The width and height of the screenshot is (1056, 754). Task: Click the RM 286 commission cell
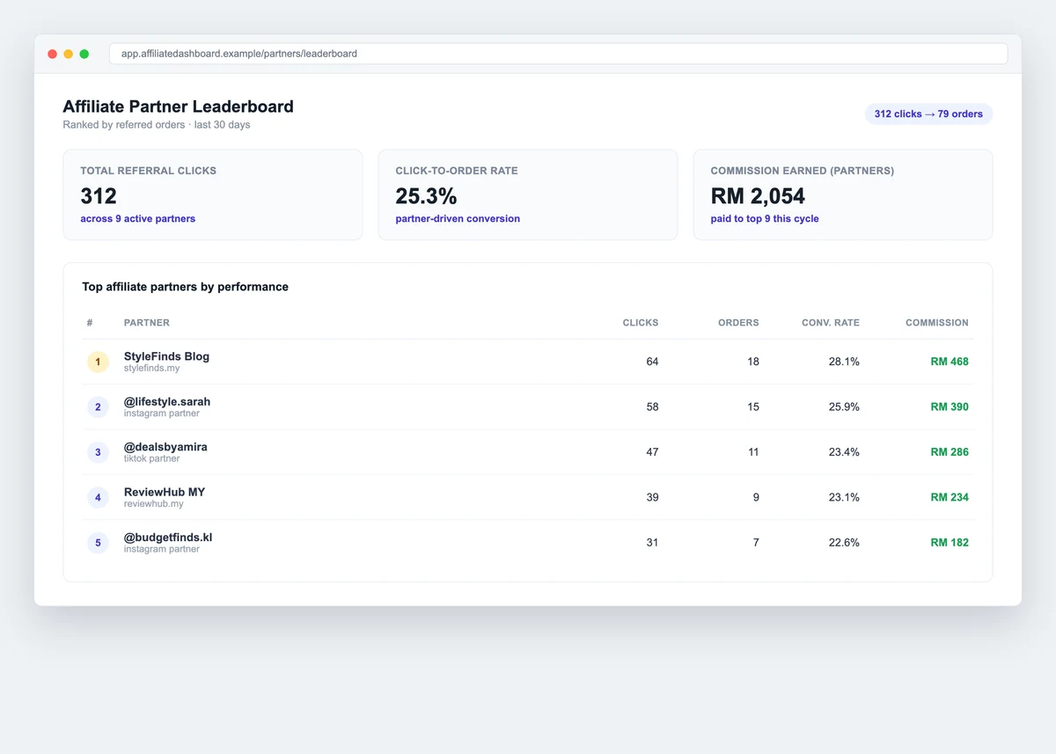coord(950,452)
